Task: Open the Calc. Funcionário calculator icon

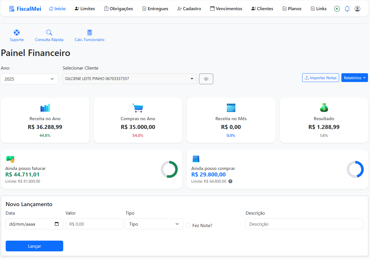Action: click(89, 32)
